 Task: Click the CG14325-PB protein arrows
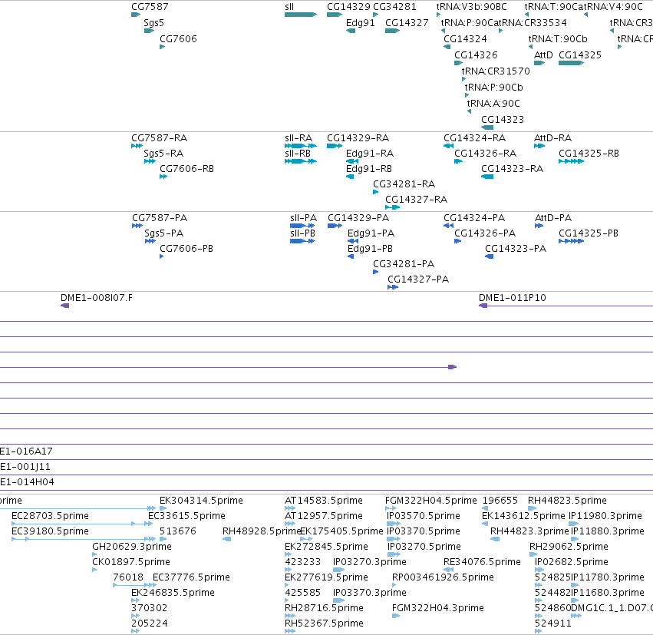[x=571, y=241]
